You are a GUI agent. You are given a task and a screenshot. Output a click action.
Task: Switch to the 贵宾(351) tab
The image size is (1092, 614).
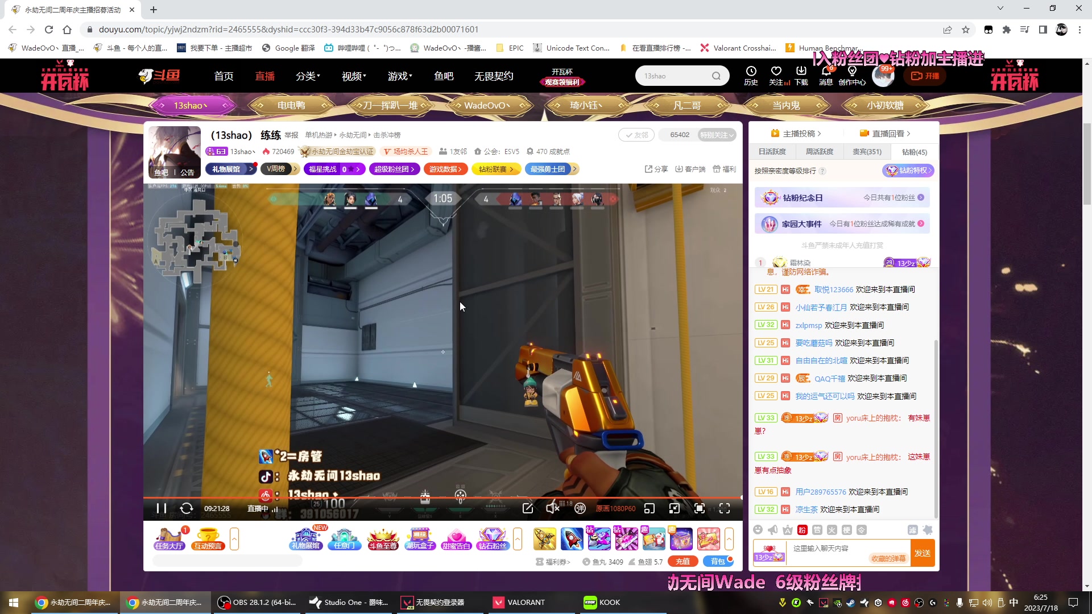pyautogui.click(x=867, y=152)
